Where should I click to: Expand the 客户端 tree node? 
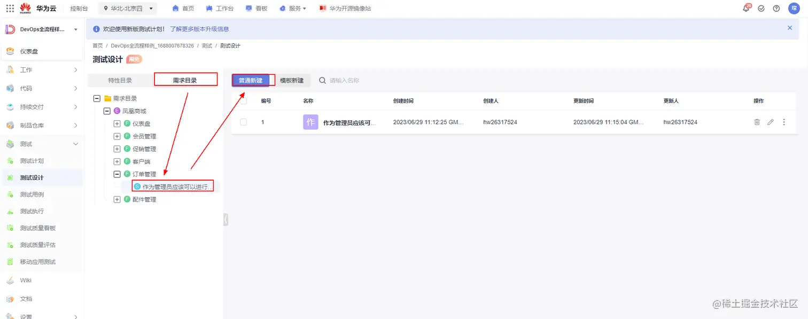pos(117,161)
